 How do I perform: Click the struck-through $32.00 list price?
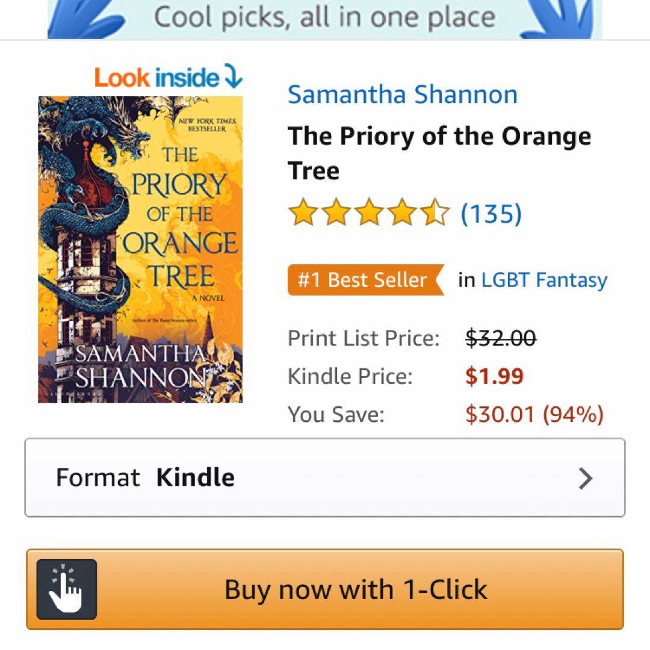(501, 338)
